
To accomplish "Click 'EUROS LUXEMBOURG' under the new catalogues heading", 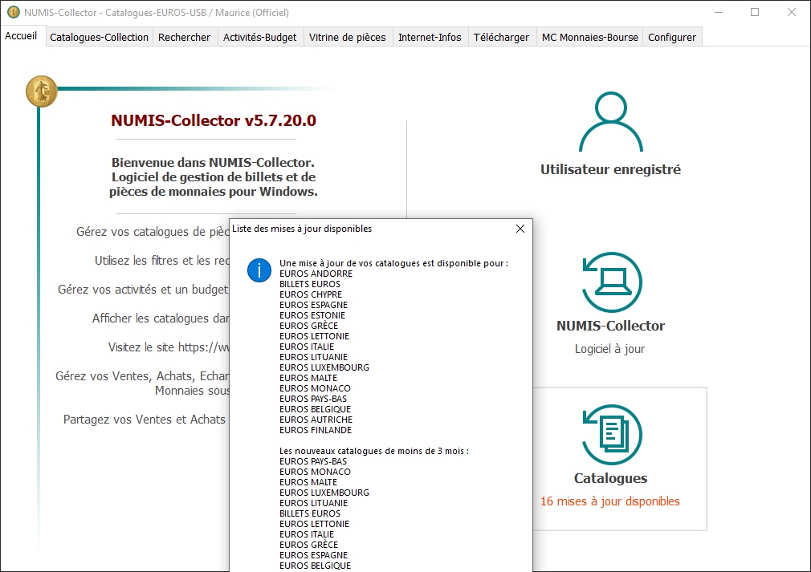I will [x=324, y=493].
